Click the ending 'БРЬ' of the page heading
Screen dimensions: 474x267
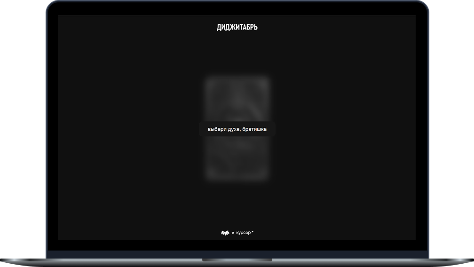(252, 27)
